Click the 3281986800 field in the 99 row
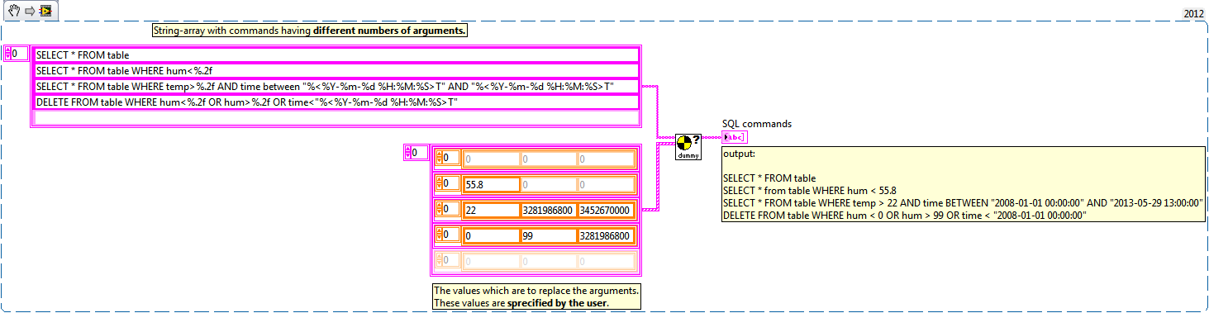The image size is (1209, 313). 606,236
